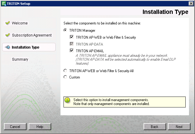Open Help for the installer
Image resolution: width=195 pixels, height=134 pixels.
coord(40,127)
